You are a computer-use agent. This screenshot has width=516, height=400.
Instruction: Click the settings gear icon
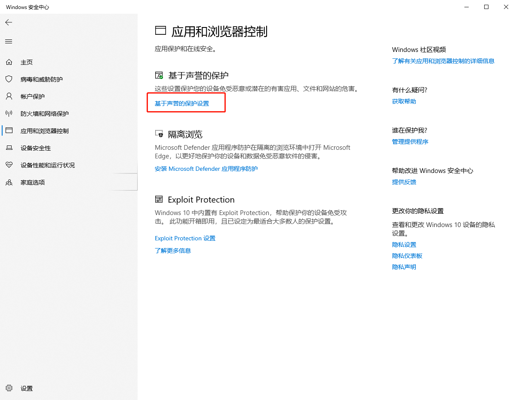tap(9, 388)
